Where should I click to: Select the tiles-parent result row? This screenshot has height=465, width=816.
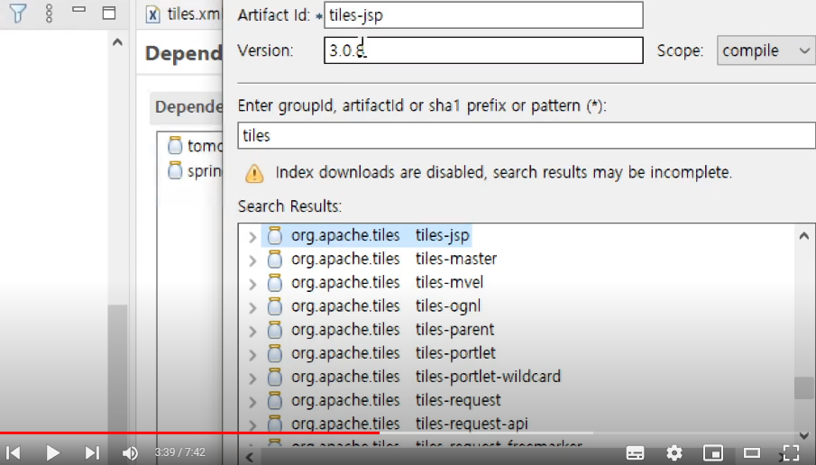[380, 329]
